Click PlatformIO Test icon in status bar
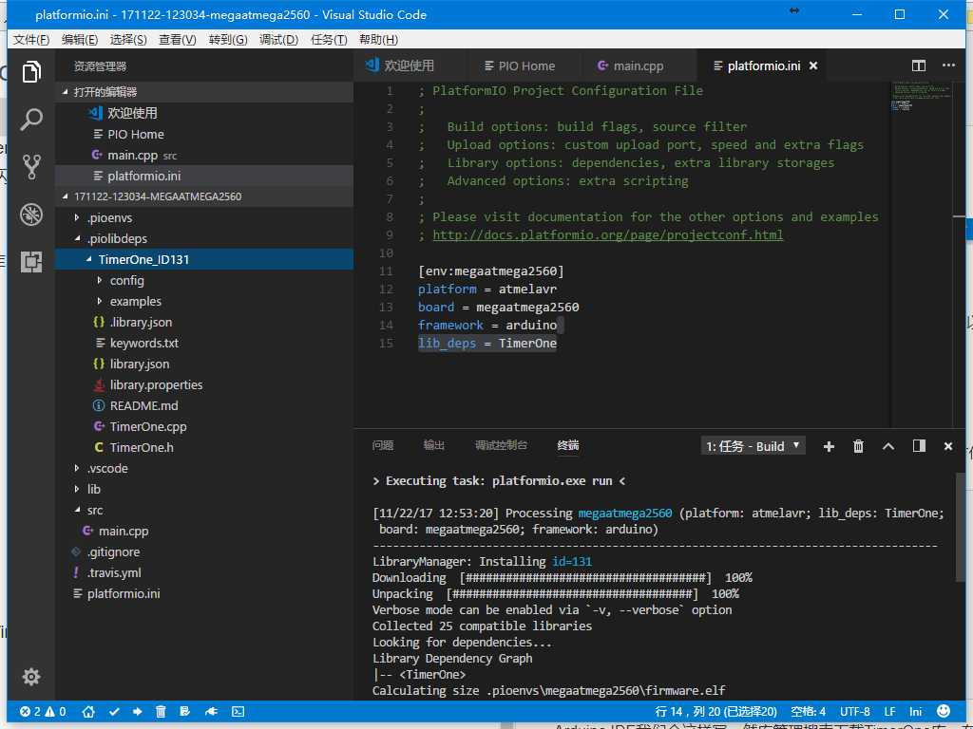The height and width of the screenshot is (729, 973). click(184, 711)
